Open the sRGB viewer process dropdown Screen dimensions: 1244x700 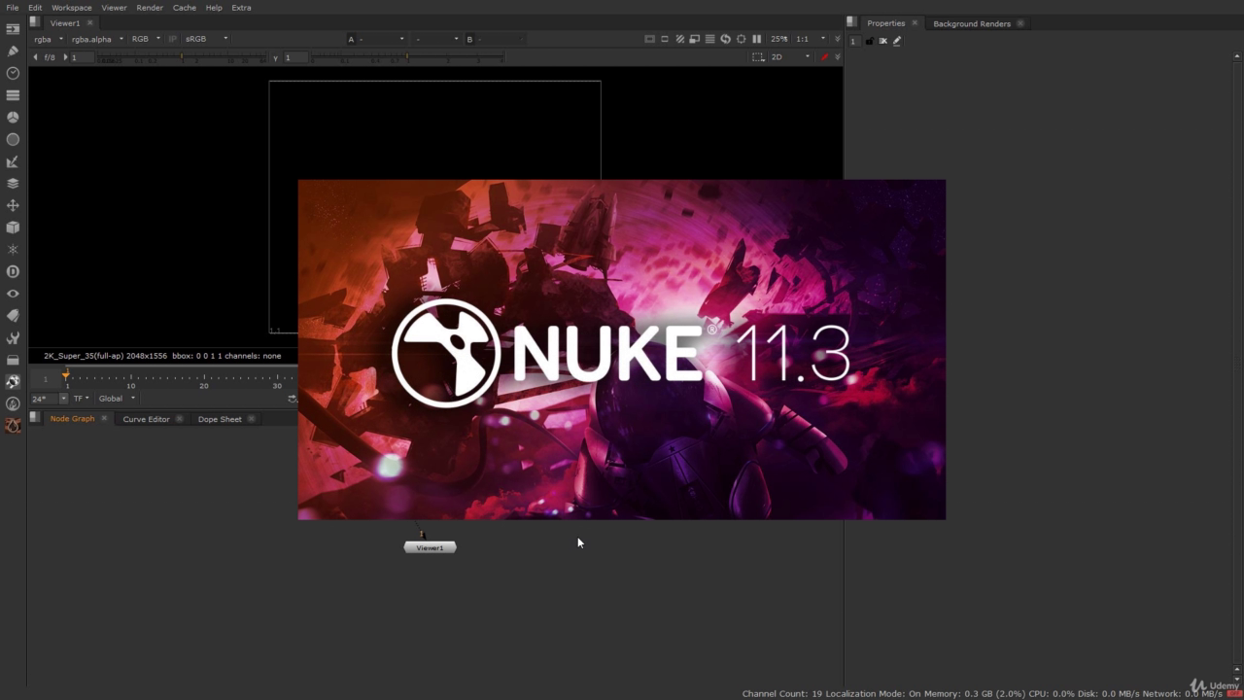206,39
